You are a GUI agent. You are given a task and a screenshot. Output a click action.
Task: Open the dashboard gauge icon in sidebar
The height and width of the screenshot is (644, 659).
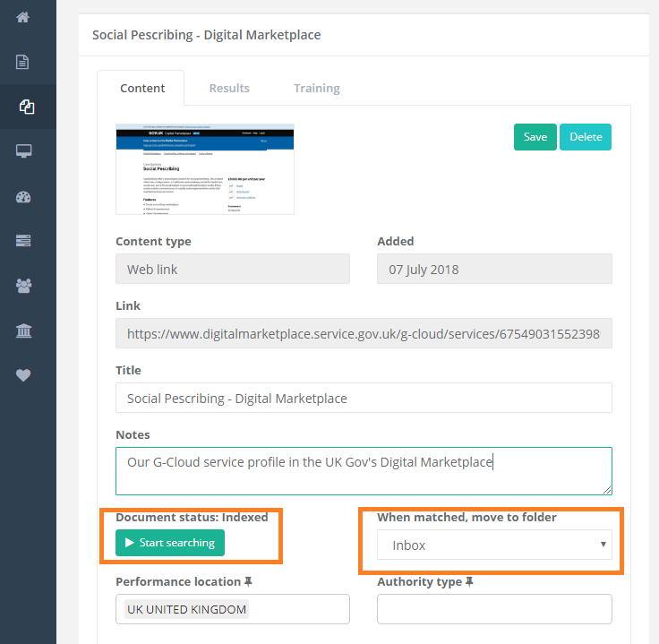coord(23,197)
